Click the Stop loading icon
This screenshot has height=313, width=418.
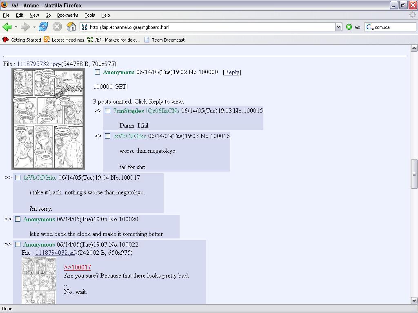point(57,27)
